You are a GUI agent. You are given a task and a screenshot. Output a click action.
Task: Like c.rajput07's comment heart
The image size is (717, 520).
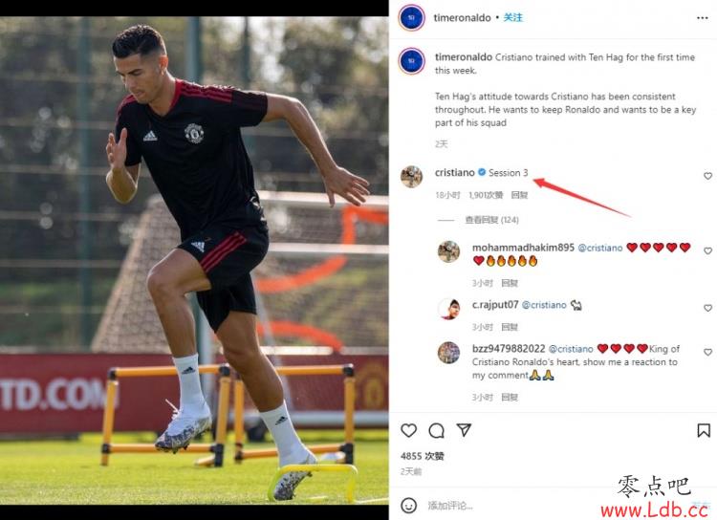[707, 308]
